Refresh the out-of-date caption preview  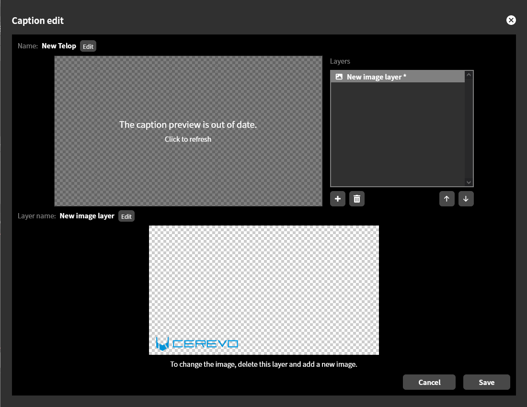tap(188, 131)
